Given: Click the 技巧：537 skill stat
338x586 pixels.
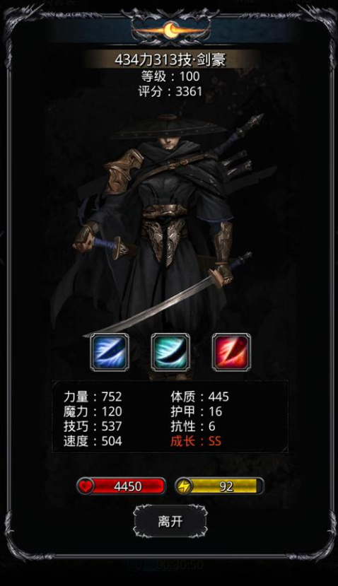Looking at the screenshot, I should 93,426.
